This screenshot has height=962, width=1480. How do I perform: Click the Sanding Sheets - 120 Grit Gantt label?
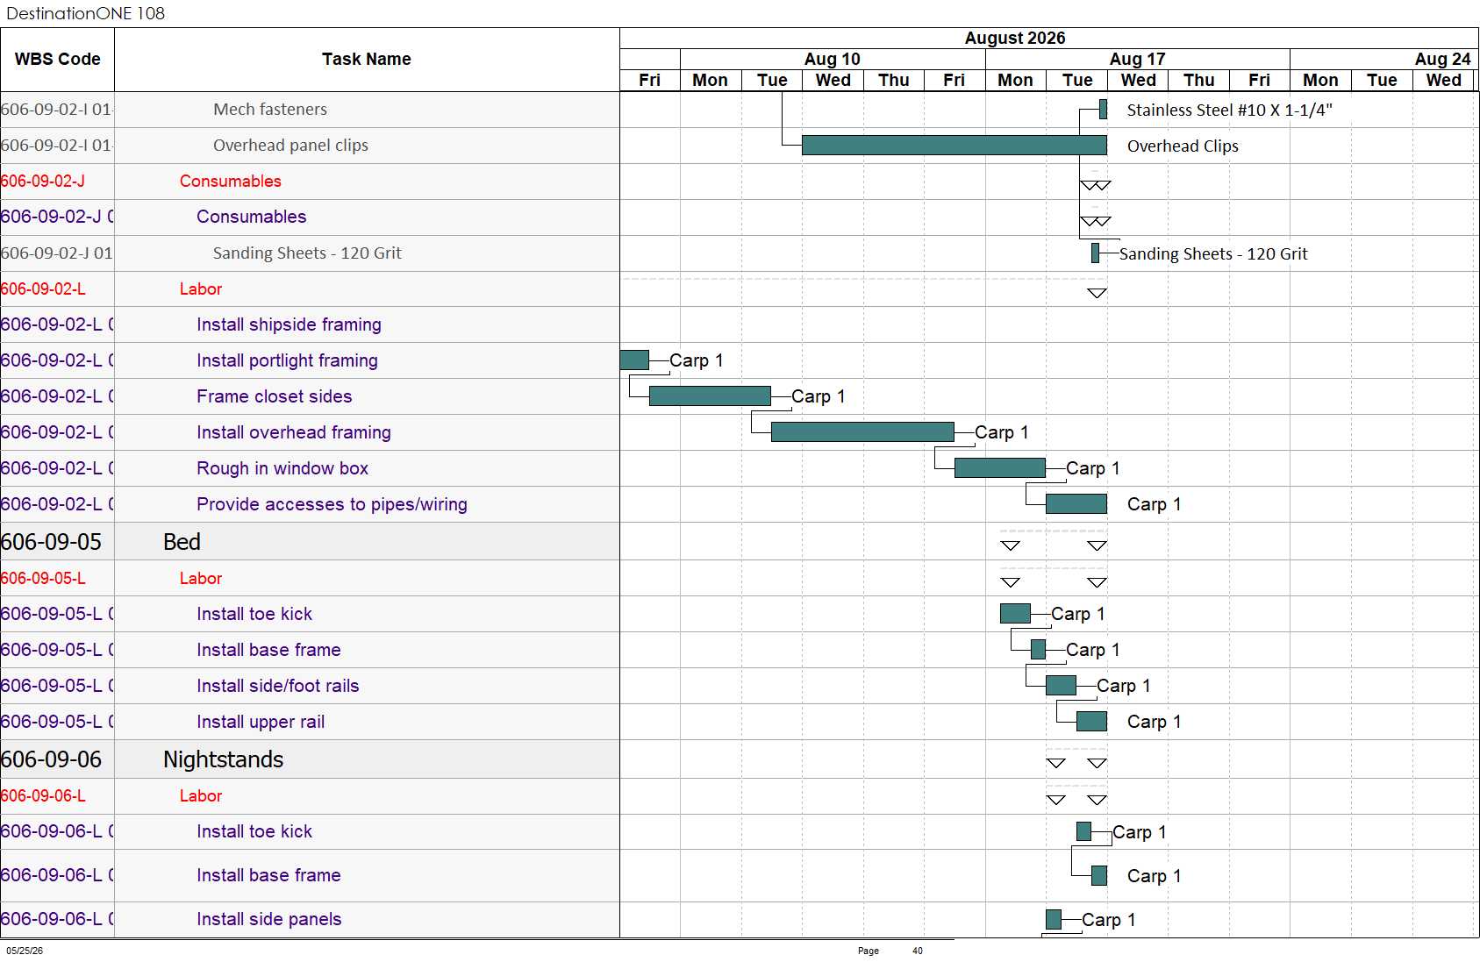[x=1213, y=254]
